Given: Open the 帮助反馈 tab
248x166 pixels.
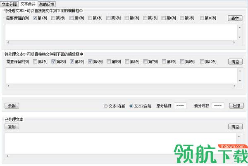Looking at the screenshot, I should 47,4.
